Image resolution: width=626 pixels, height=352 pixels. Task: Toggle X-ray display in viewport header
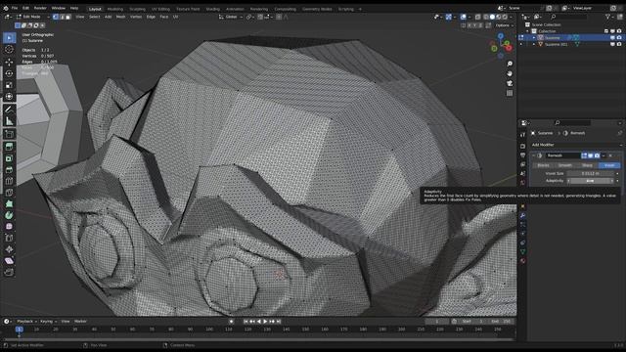(478, 17)
